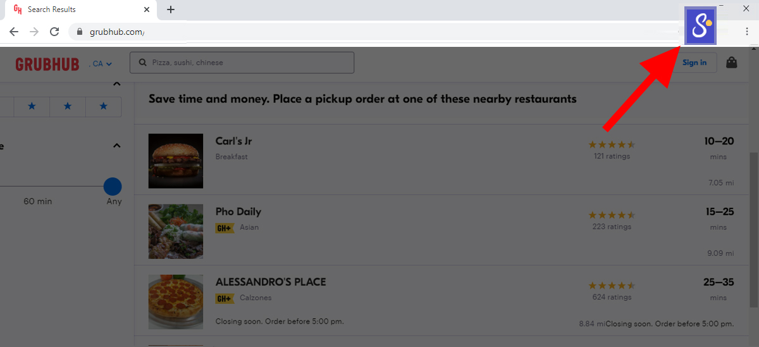
Task: Click the Grubhub logo
Action: click(x=47, y=63)
